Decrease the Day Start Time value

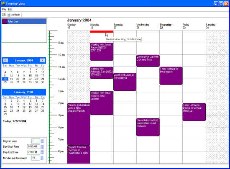click(x=42, y=148)
